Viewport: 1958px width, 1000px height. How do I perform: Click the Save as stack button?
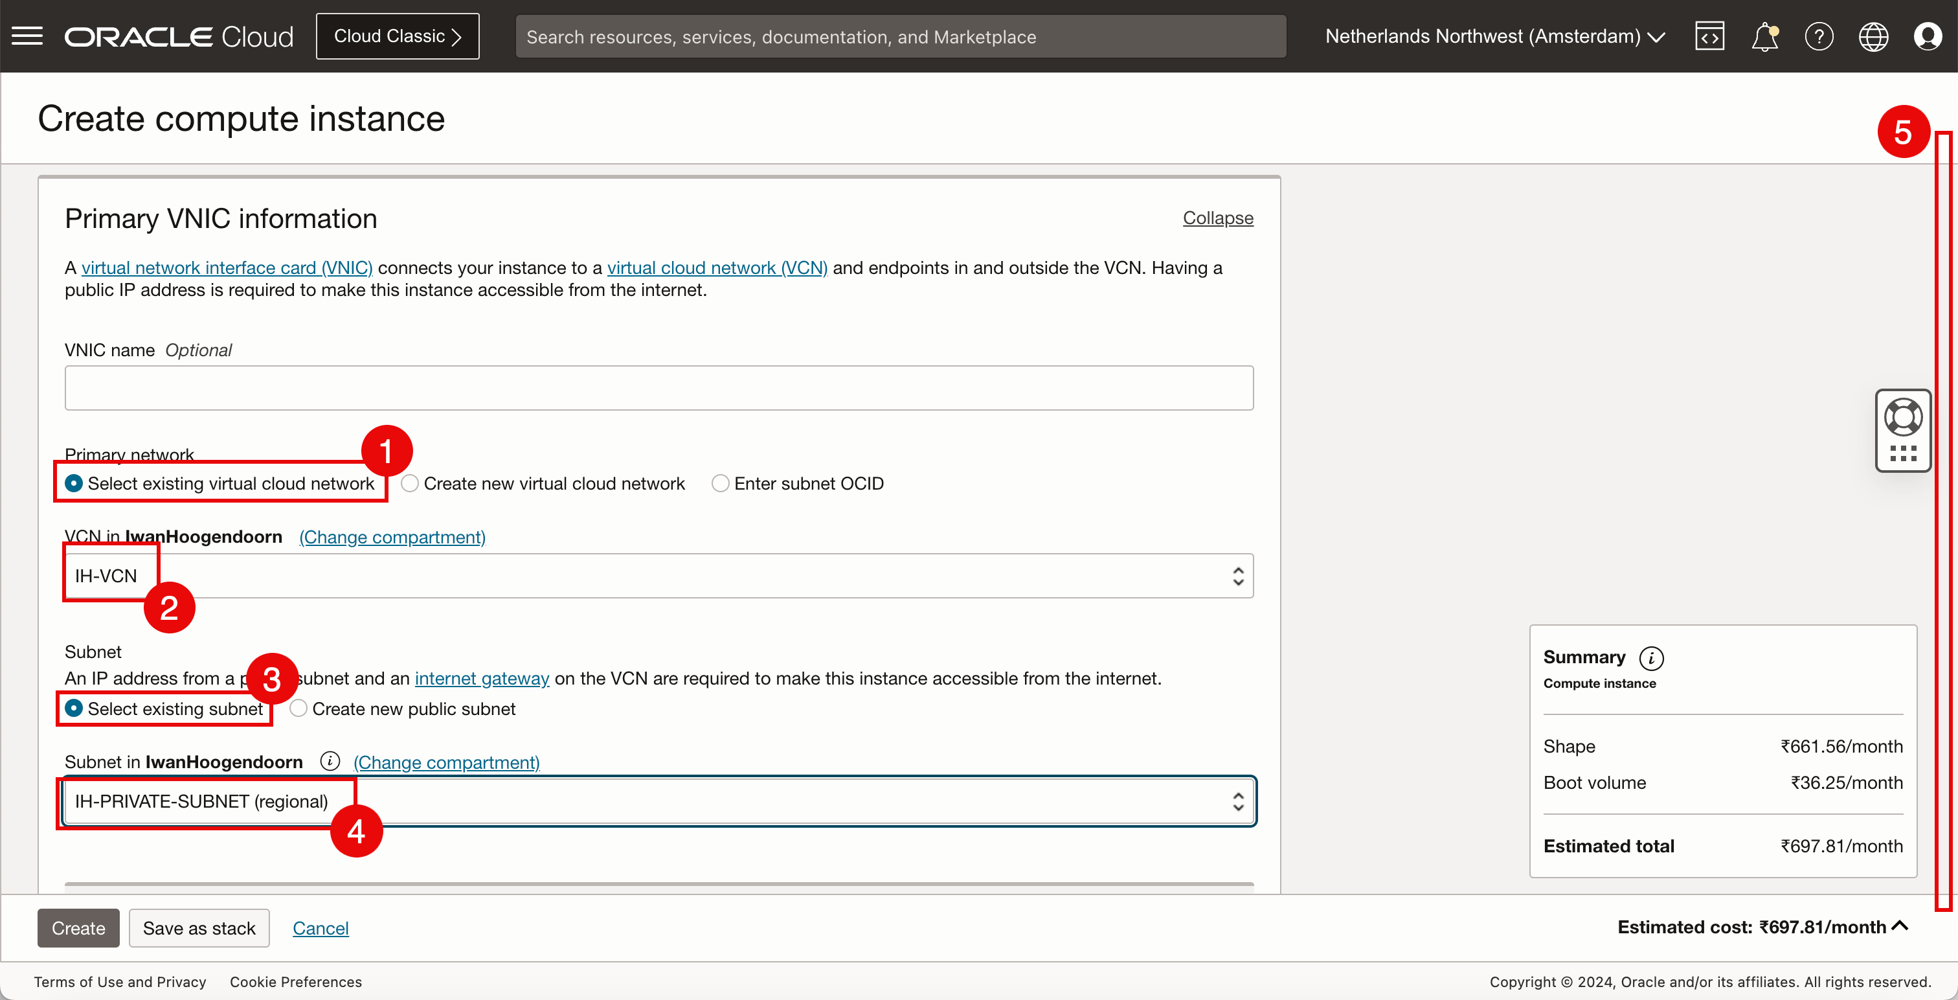[199, 927]
